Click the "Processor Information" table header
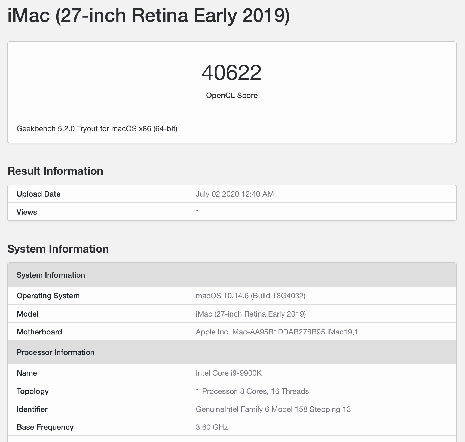The image size is (465, 442). point(232,352)
